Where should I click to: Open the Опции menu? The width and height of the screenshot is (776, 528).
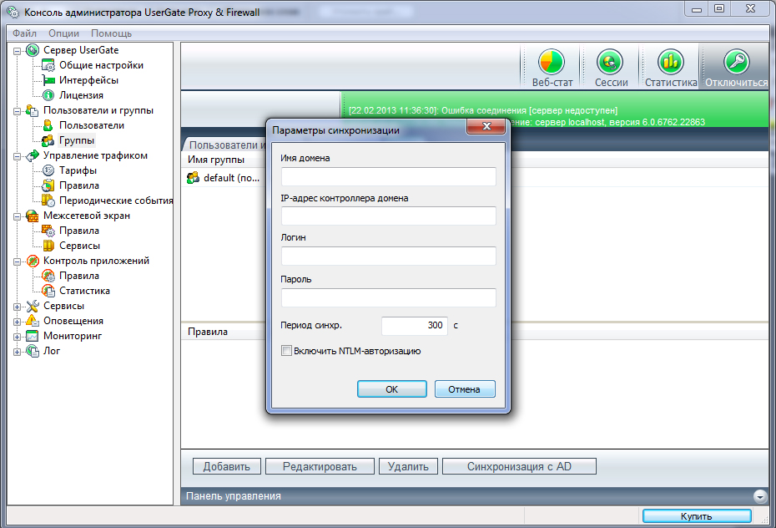click(64, 33)
